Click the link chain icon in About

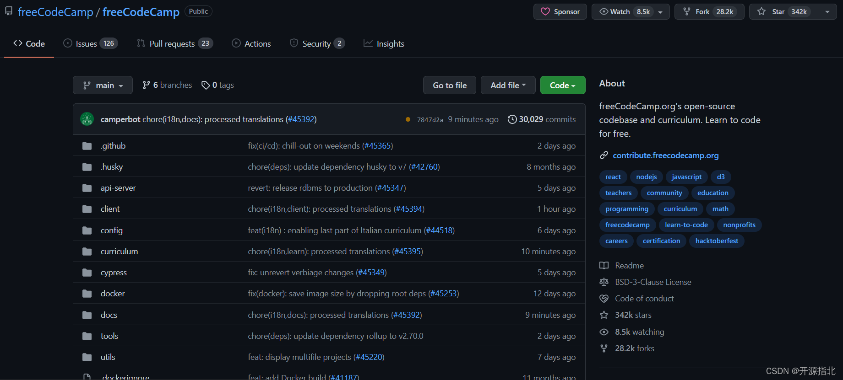point(604,155)
